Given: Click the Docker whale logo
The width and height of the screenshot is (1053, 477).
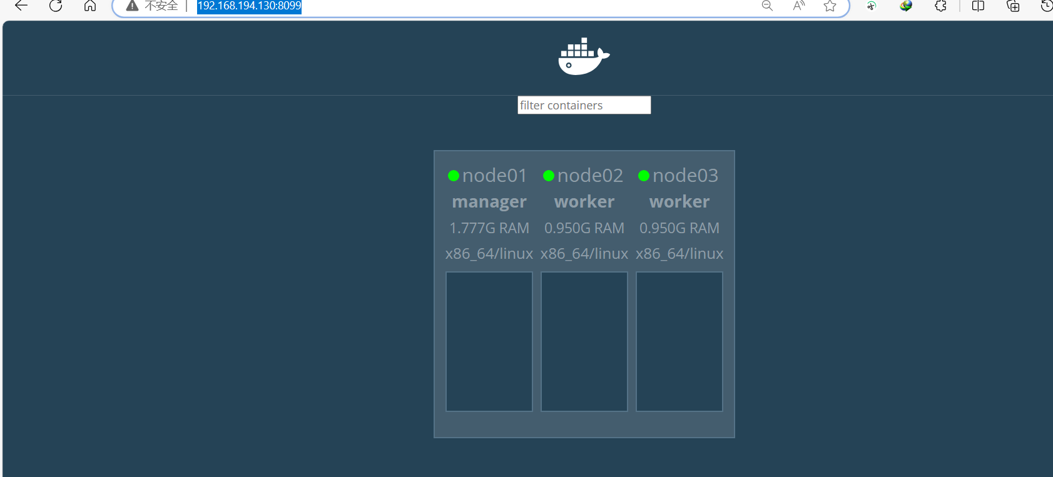Looking at the screenshot, I should tap(584, 56).
